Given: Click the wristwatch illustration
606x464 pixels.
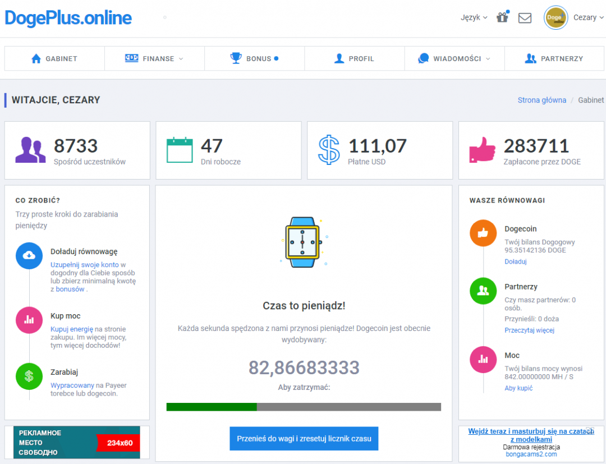Looking at the screenshot, I should coord(302,241).
